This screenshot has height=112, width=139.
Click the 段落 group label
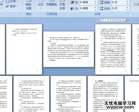[x=98, y=14]
